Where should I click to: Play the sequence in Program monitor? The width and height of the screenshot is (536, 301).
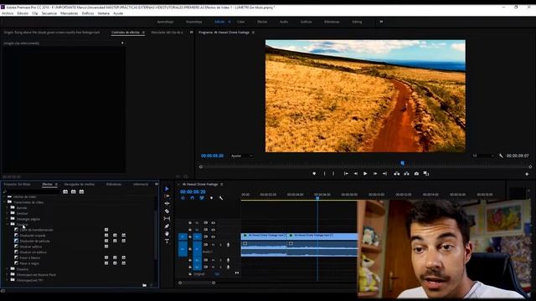coord(365,174)
